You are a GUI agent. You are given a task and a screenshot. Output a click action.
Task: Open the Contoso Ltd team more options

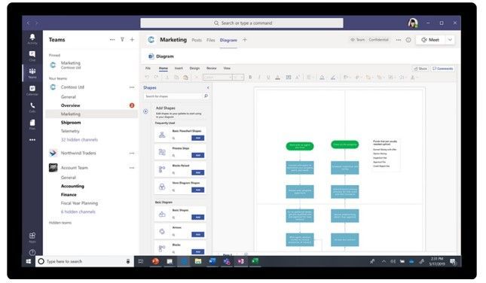132,87
